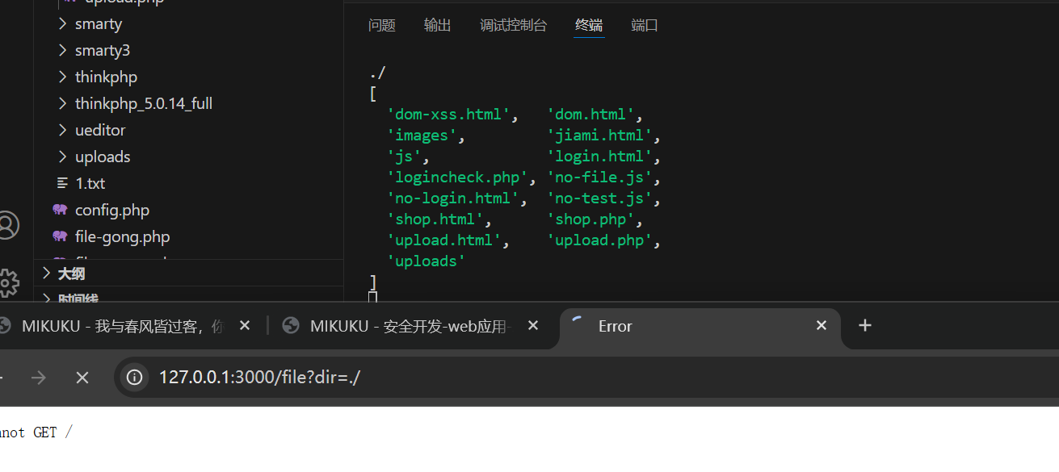1059x472 pixels.
Task: Stop loading the browser page
Action: click(x=82, y=377)
